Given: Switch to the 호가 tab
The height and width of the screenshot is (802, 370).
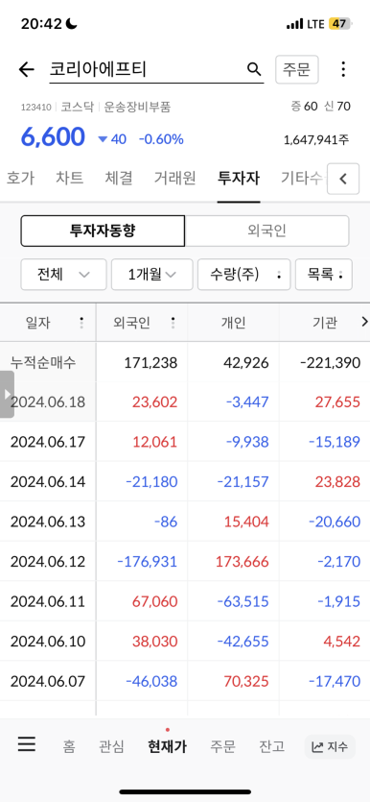Looking at the screenshot, I should [x=20, y=178].
